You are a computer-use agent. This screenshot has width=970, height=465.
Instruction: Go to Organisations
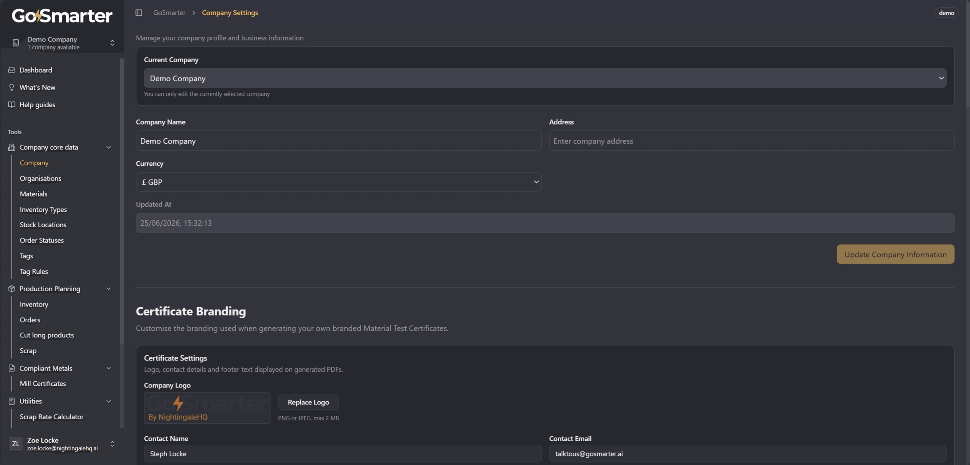click(x=40, y=178)
